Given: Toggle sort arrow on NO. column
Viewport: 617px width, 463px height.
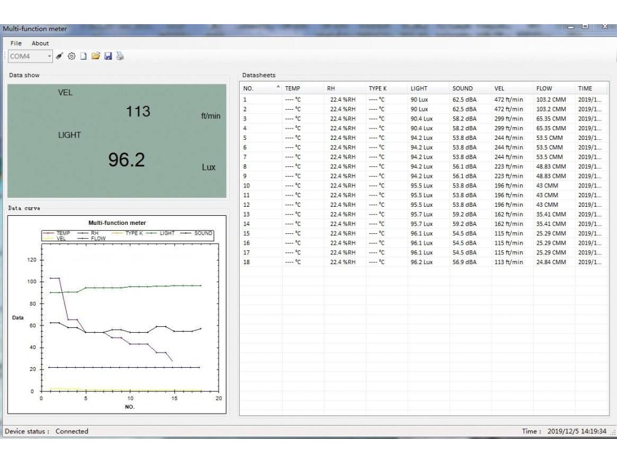Looking at the screenshot, I should coord(278,87).
